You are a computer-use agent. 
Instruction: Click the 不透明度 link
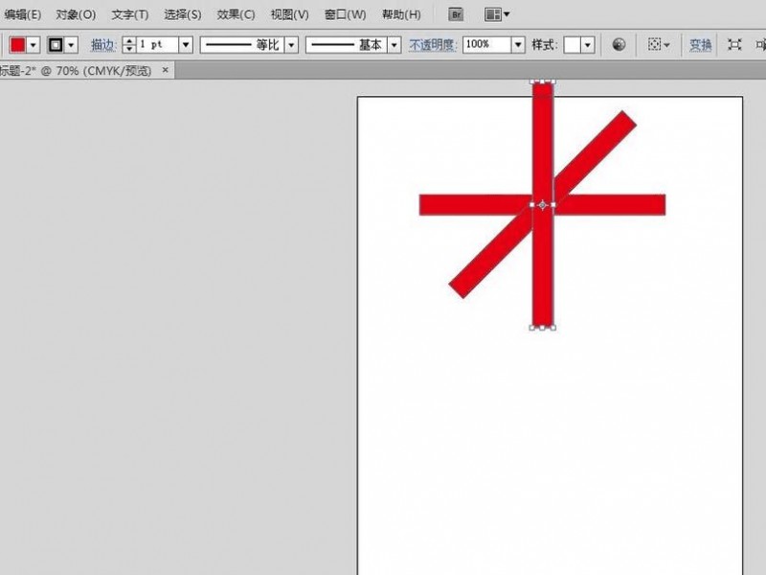click(x=433, y=45)
